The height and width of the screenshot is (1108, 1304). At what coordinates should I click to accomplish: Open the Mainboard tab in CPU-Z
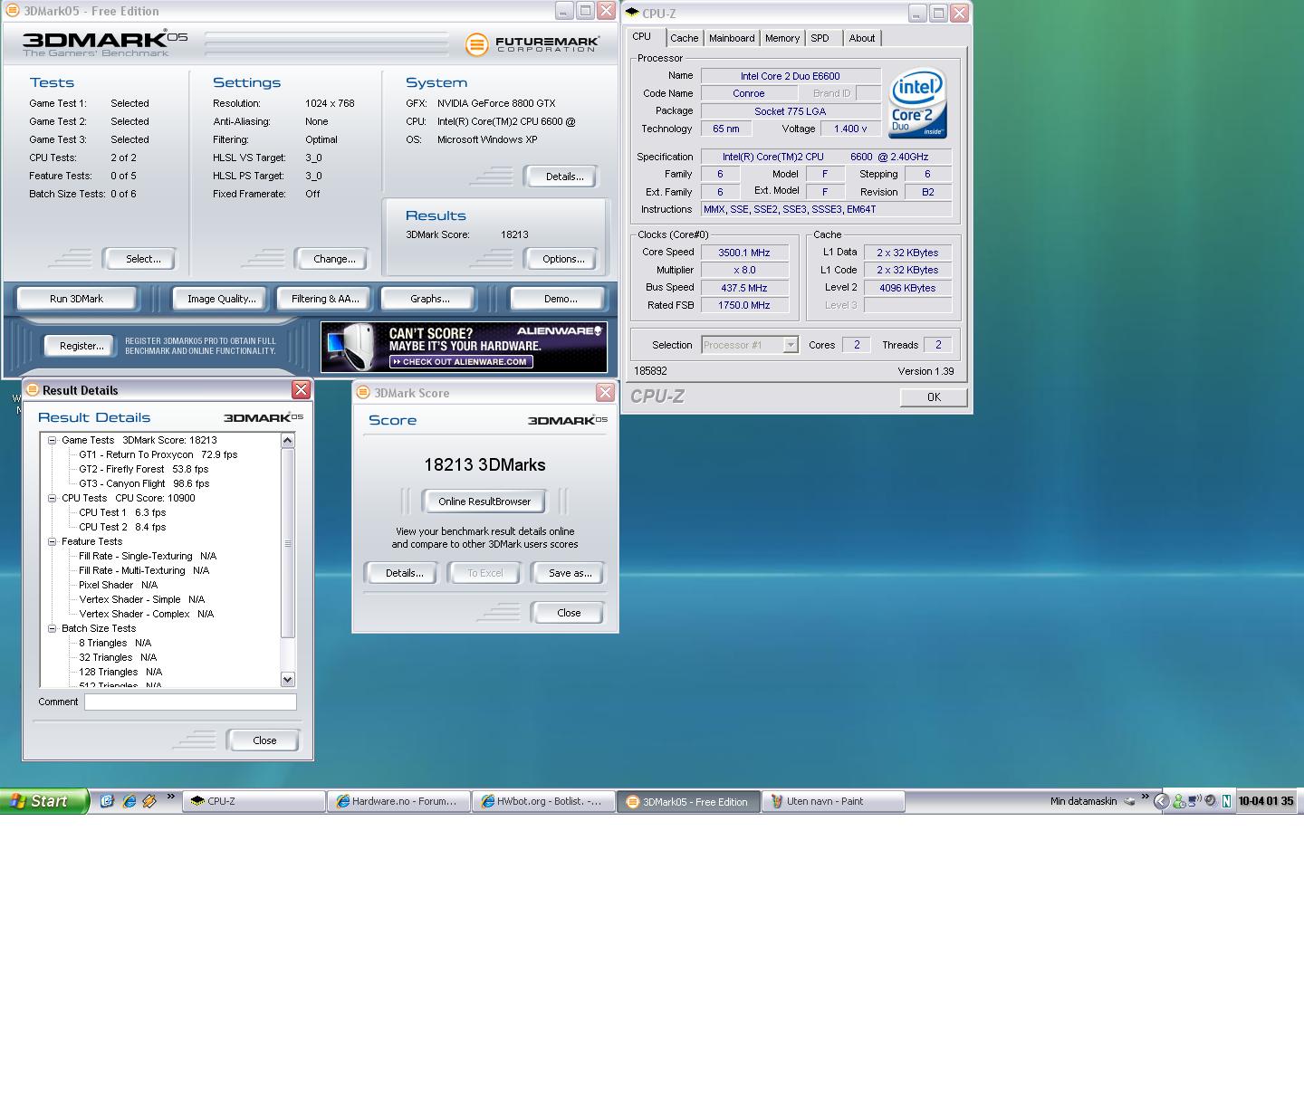coord(732,38)
